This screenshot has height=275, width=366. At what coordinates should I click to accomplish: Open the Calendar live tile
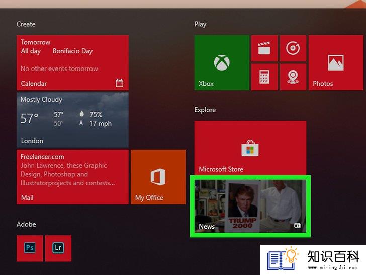72,62
